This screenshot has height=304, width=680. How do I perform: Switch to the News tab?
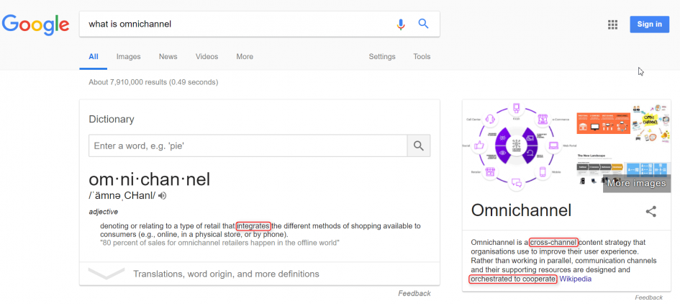coord(168,57)
